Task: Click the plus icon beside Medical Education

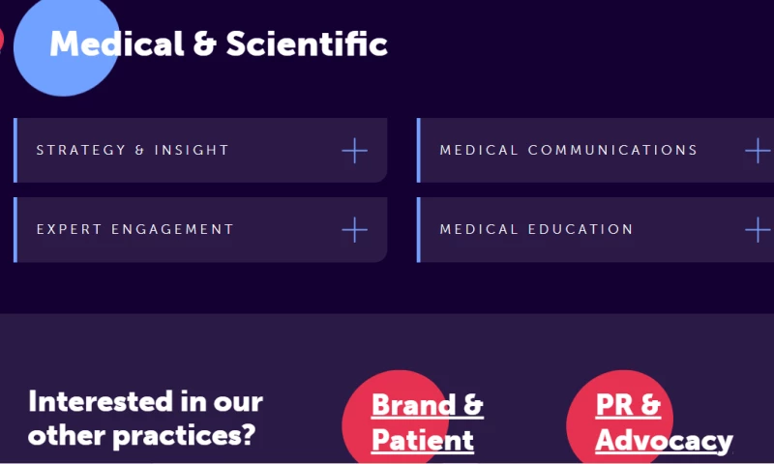Action: point(758,230)
